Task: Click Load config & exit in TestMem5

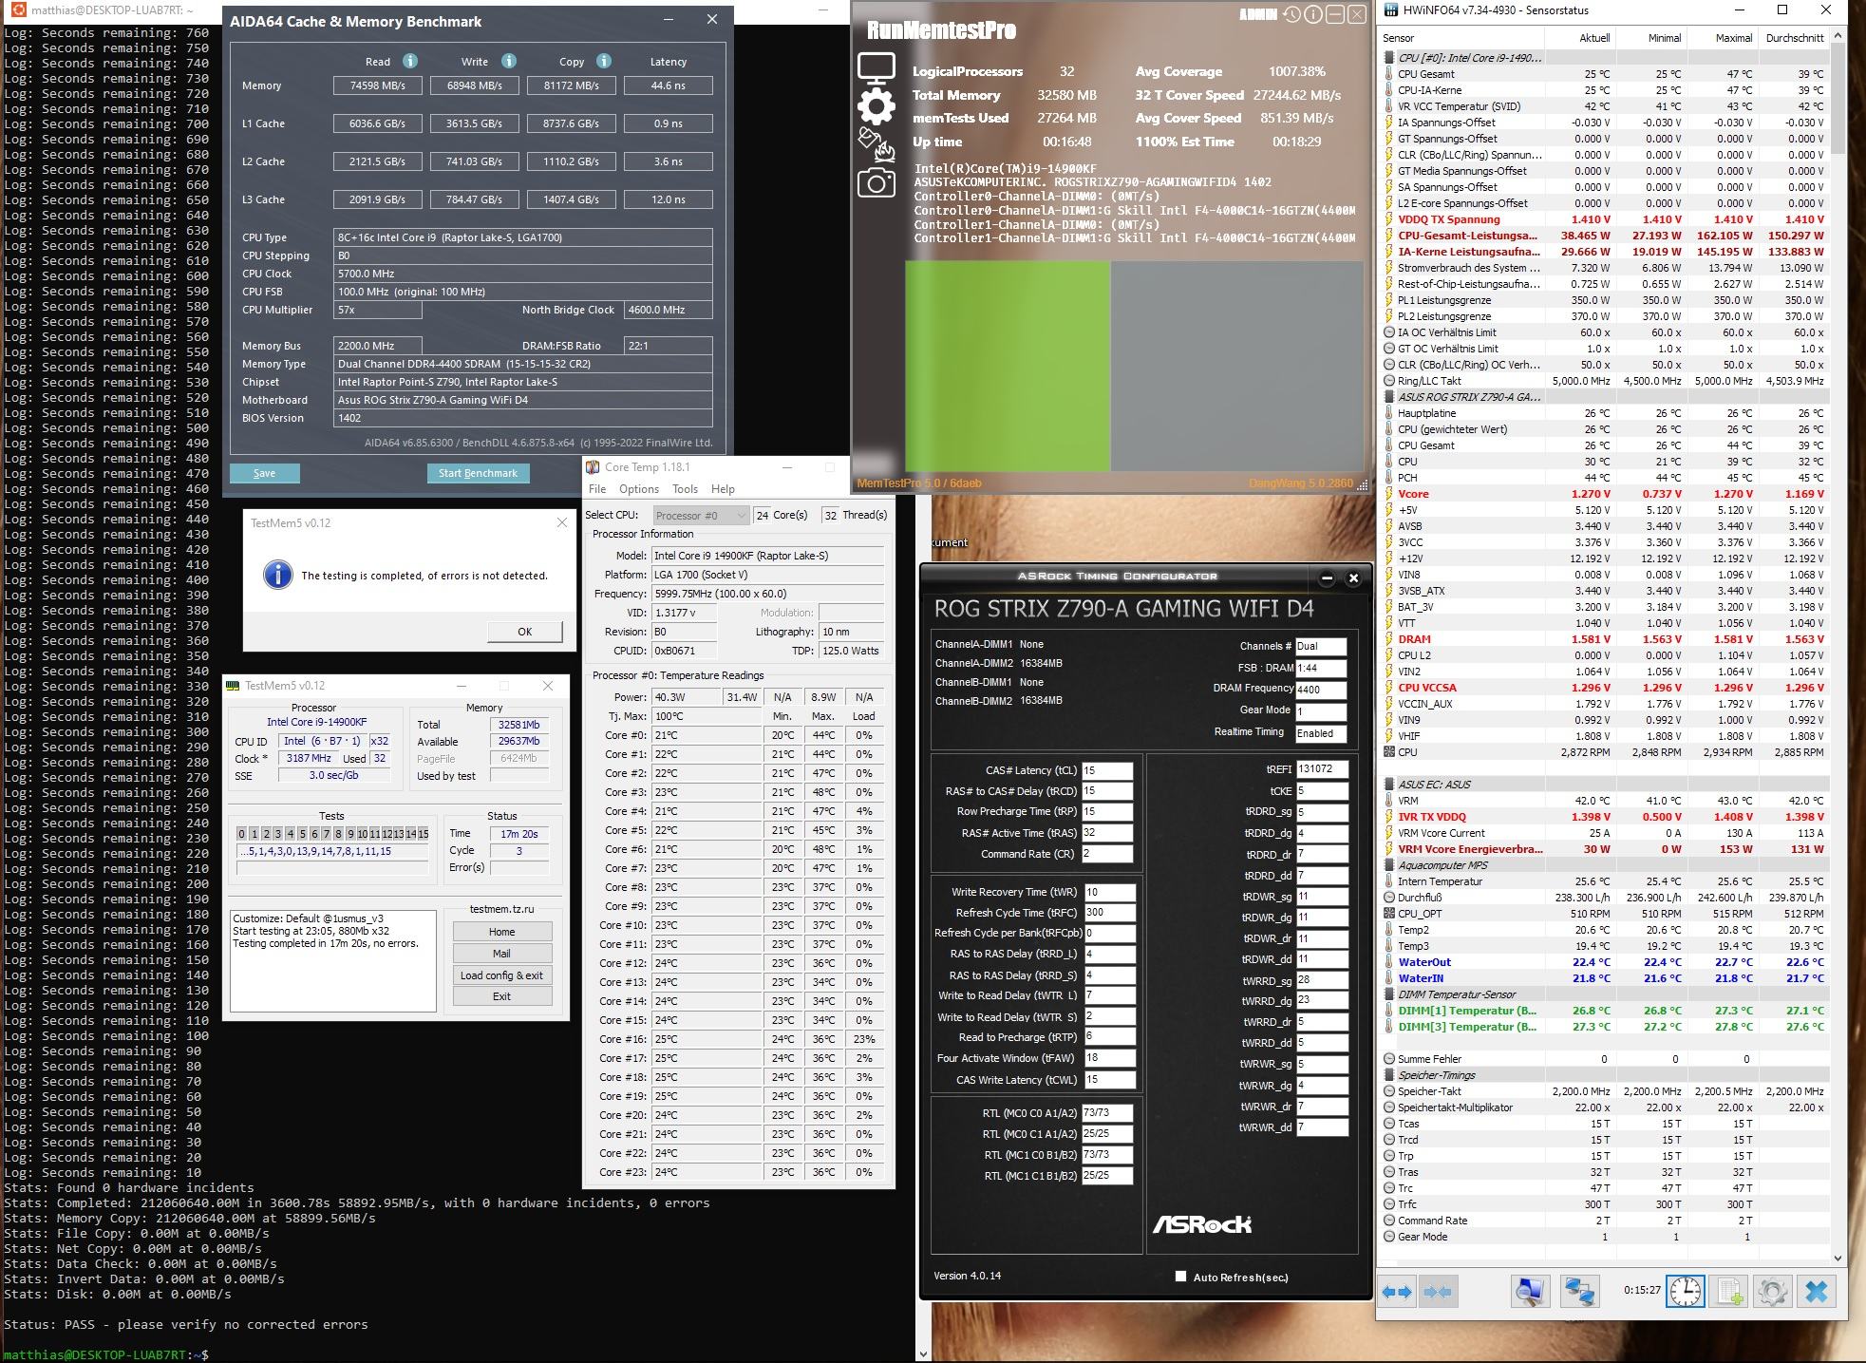Action: click(x=501, y=975)
